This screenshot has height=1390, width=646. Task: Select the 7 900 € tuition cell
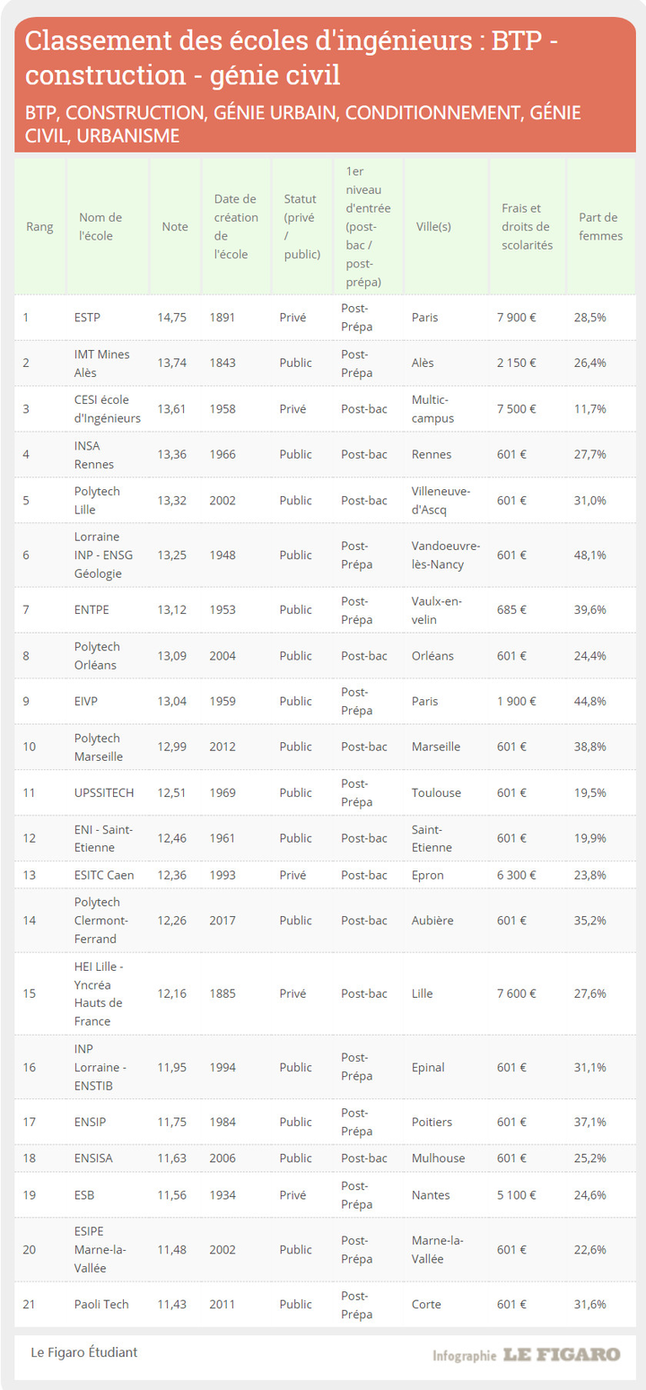(x=517, y=318)
